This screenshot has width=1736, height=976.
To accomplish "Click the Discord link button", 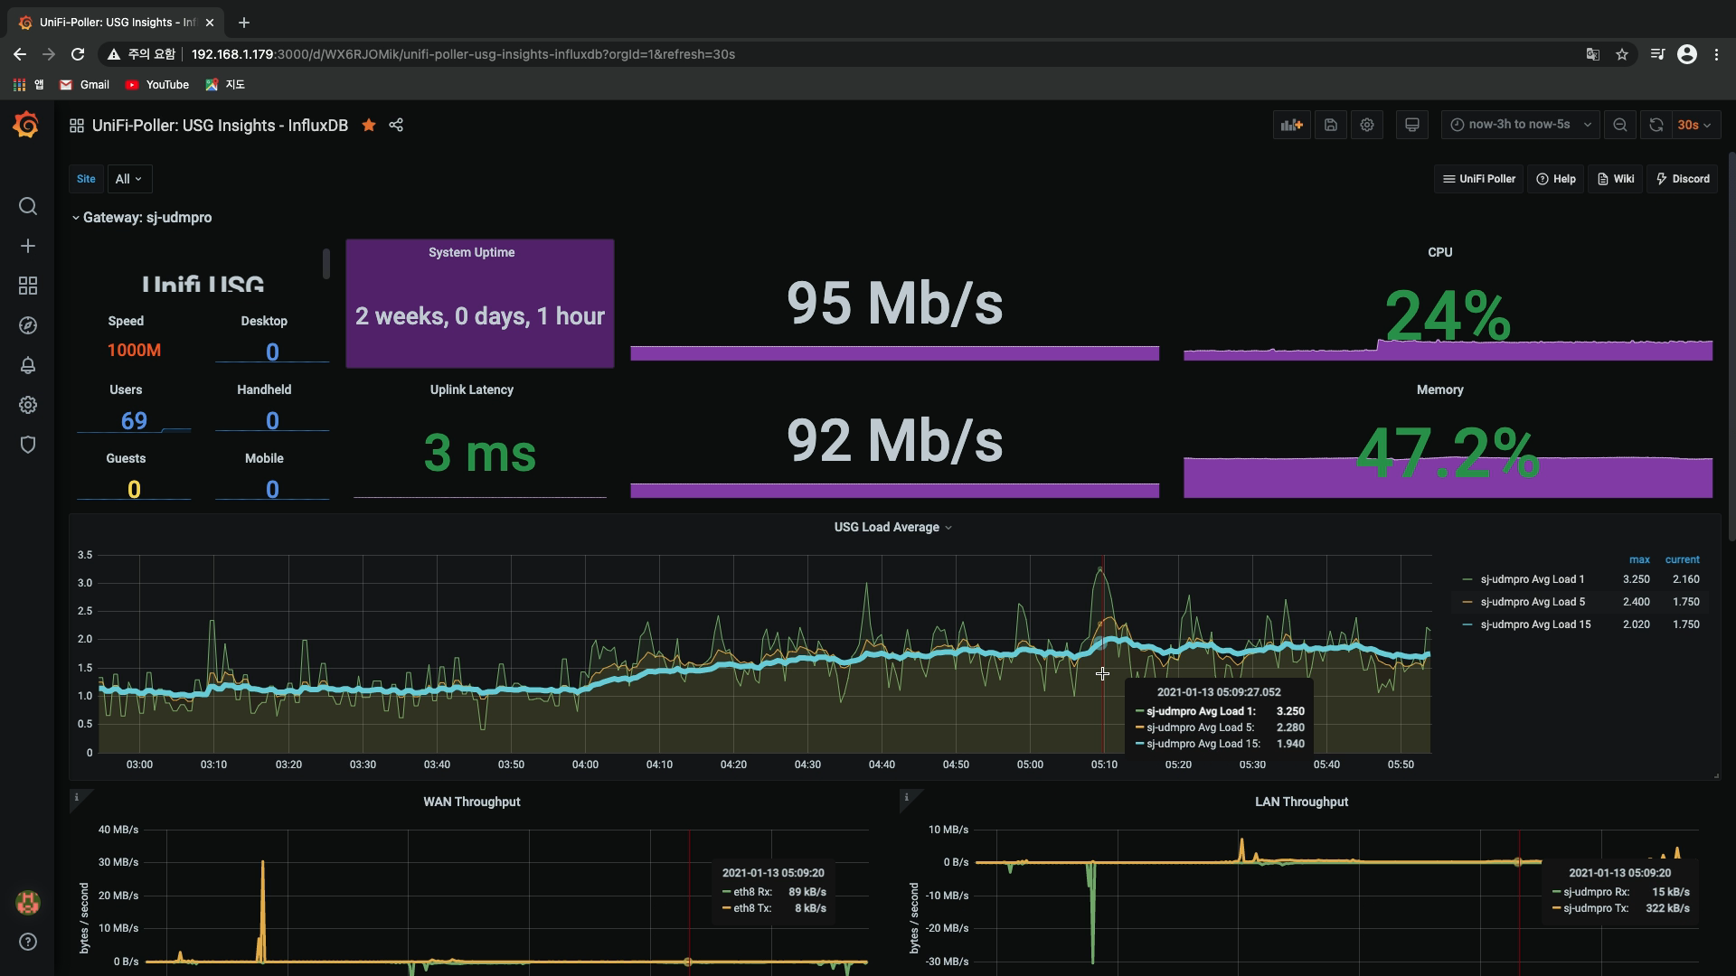I will tap(1683, 179).
